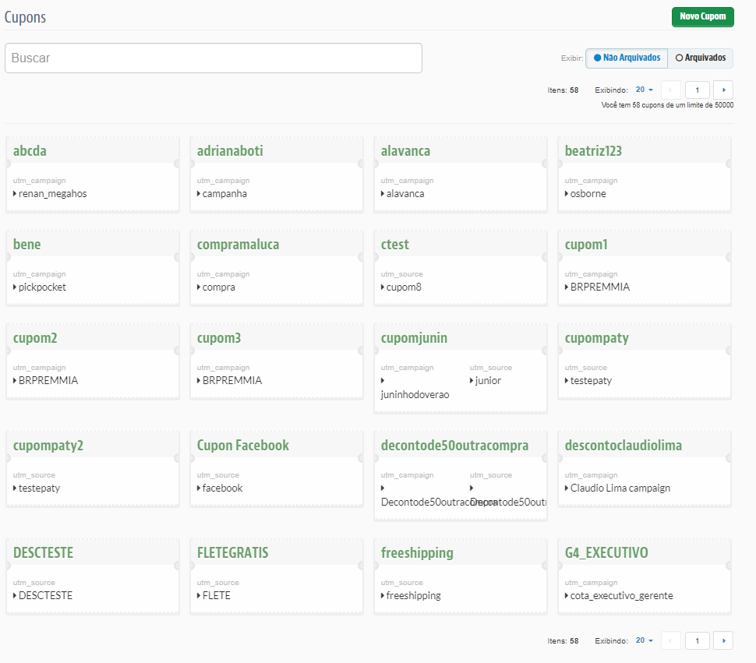Select the Não Arquivados filter option
This screenshot has width=756, height=663.
point(626,58)
